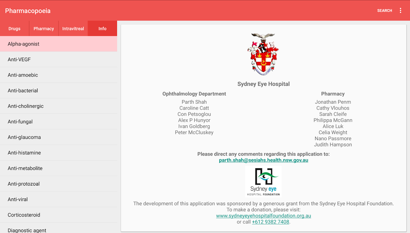This screenshot has width=410, height=233.
Task: Click the Sydney Eye Hospital heading
Action: coord(264,84)
